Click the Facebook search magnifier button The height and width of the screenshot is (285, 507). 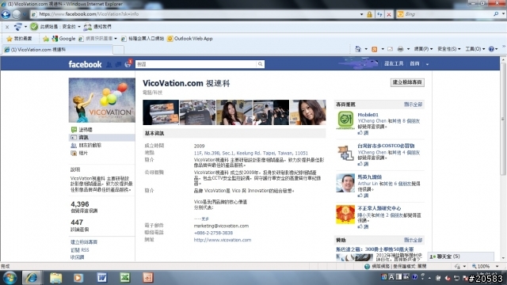point(260,64)
